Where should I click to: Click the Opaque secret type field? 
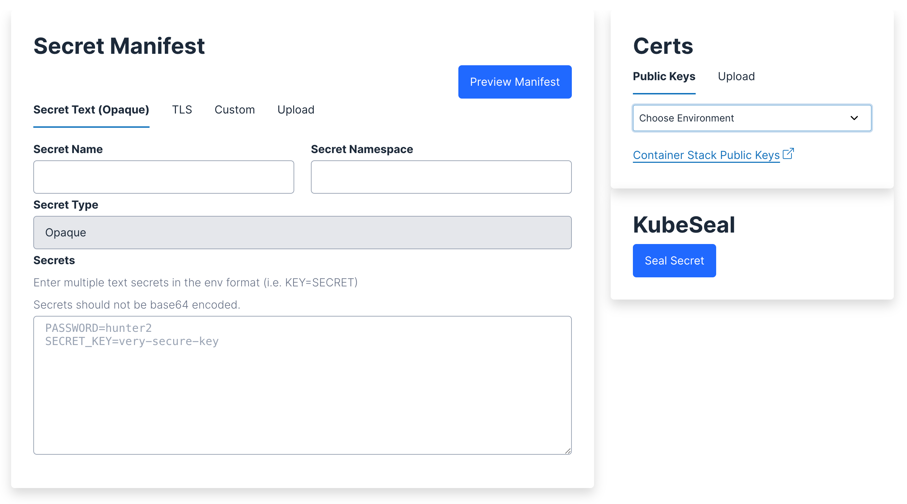click(x=302, y=233)
